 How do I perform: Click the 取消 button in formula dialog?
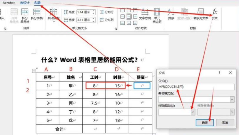225,123
